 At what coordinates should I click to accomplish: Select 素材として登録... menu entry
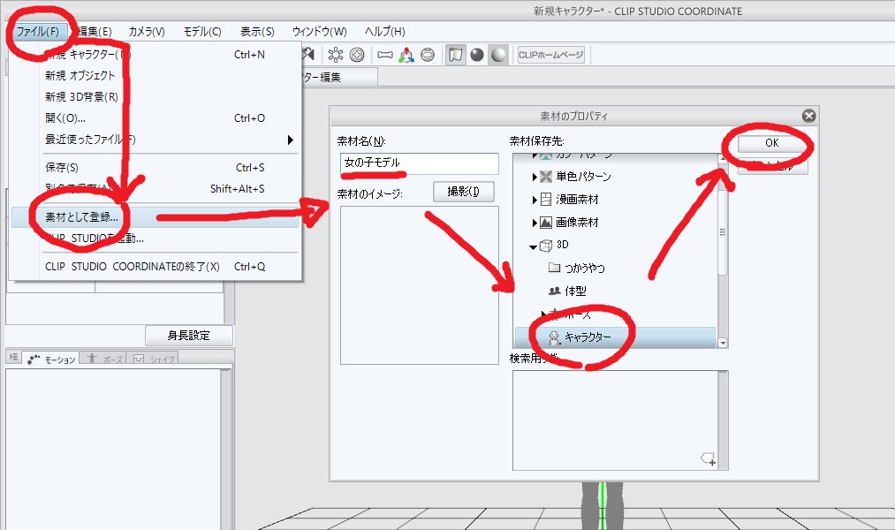(x=154, y=217)
